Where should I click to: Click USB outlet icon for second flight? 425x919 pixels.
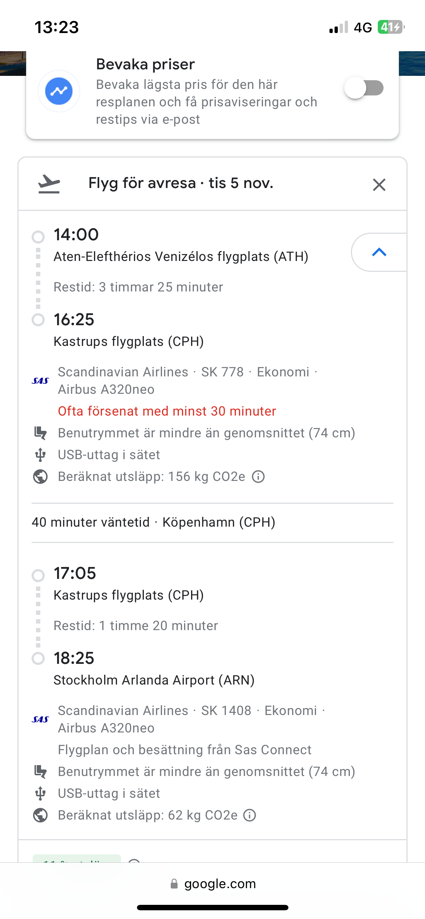pos(40,793)
